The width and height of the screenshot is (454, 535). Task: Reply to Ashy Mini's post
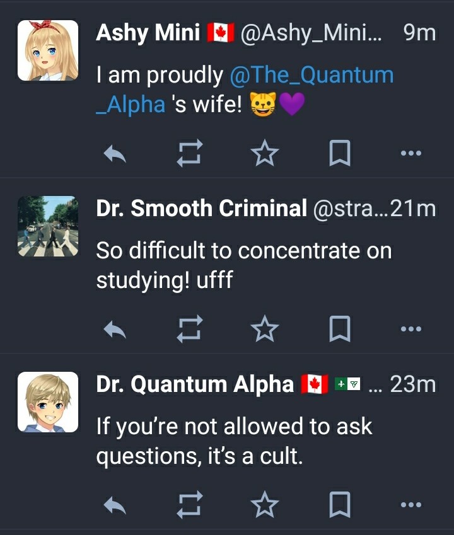pos(115,153)
